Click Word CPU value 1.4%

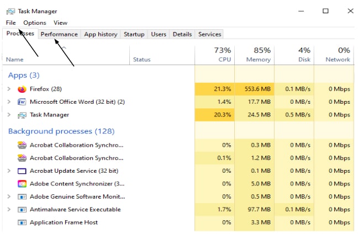pos(224,102)
